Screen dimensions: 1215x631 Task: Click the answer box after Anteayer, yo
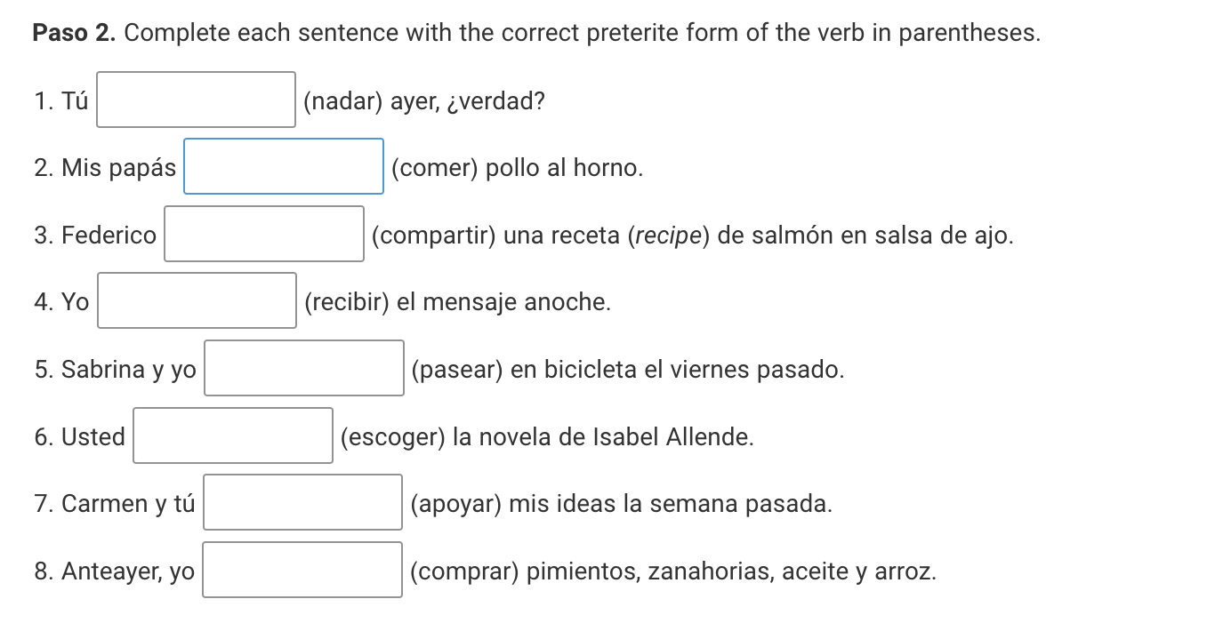pyautogui.click(x=302, y=570)
